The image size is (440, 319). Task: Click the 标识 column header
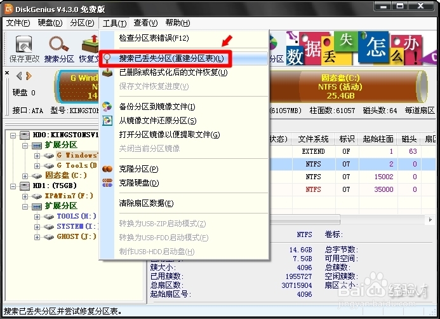[347, 139]
